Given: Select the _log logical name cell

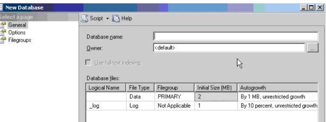Looking at the screenshot, I should click(106, 106).
